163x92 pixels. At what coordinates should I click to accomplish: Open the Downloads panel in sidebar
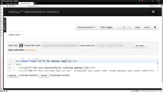pyautogui.click(x=2, y=15)
